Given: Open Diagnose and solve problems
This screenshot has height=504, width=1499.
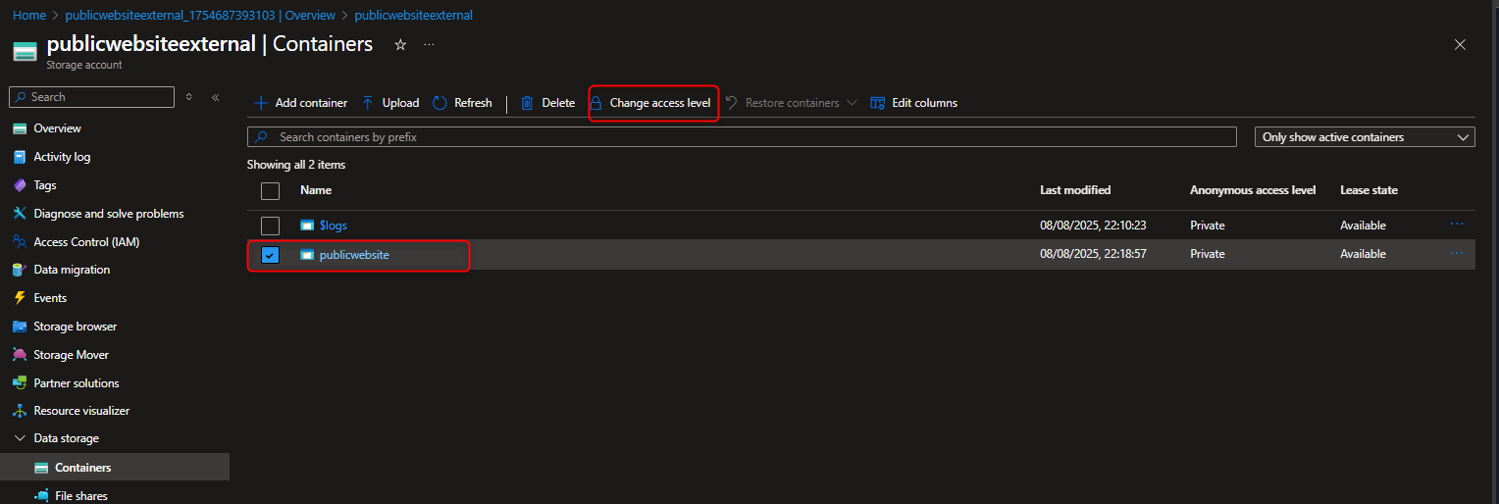Looking at the screenshot, I should (x=109, y=214).
